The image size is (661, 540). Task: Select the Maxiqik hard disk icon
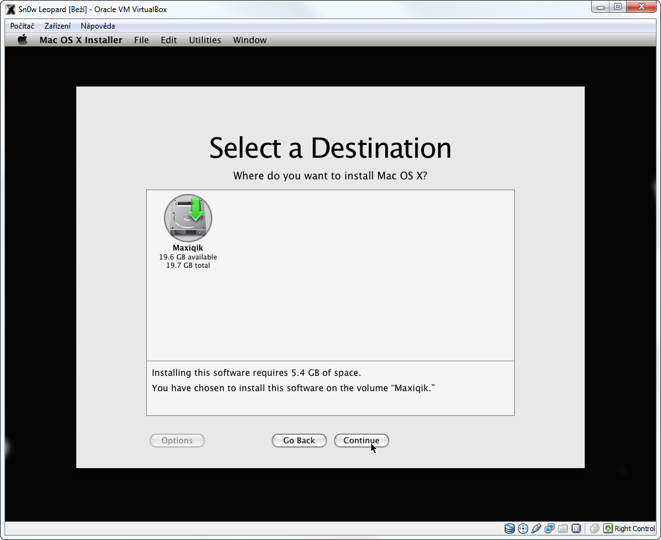point(188,218)
